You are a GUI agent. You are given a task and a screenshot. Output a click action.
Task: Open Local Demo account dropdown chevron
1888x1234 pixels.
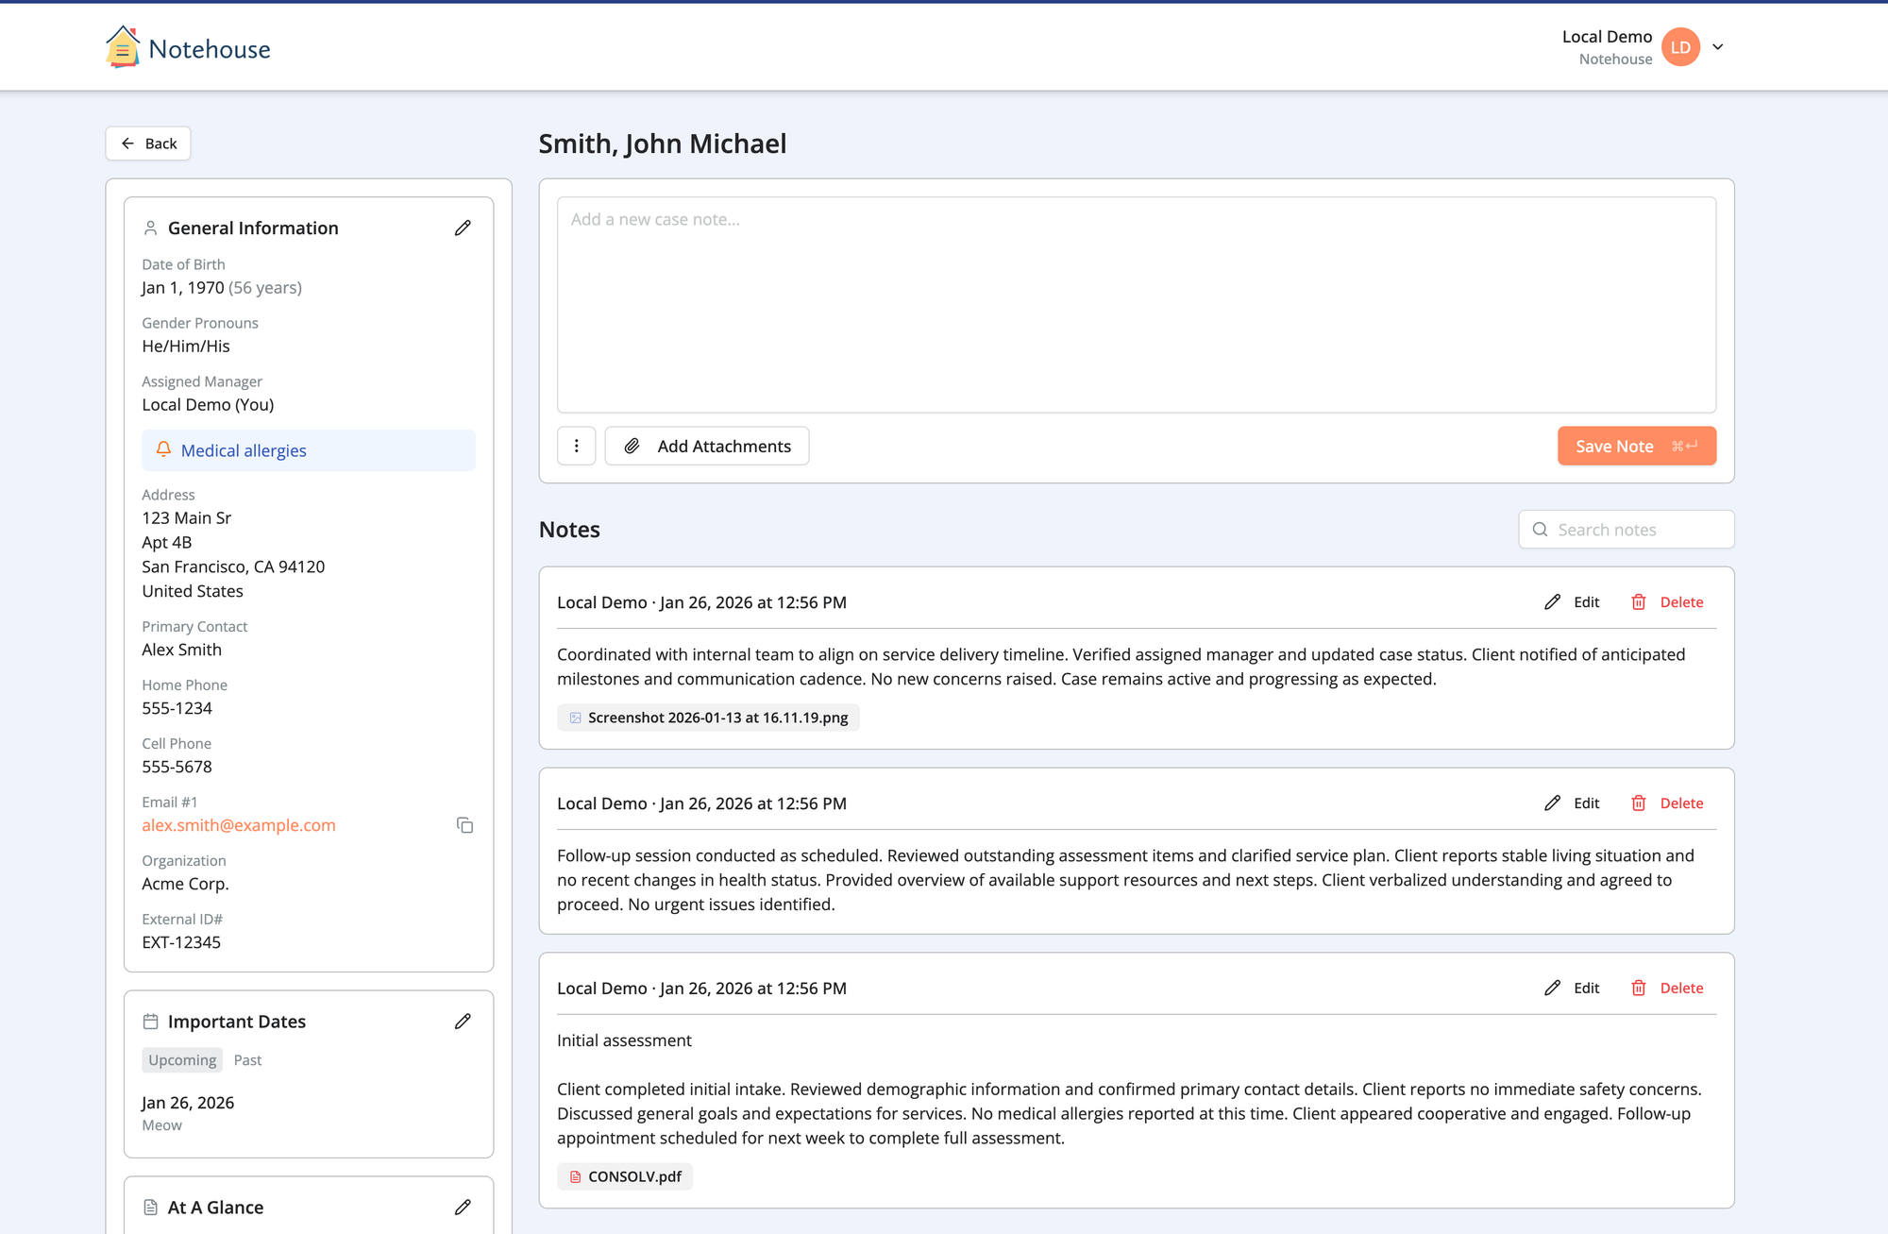1718,47
